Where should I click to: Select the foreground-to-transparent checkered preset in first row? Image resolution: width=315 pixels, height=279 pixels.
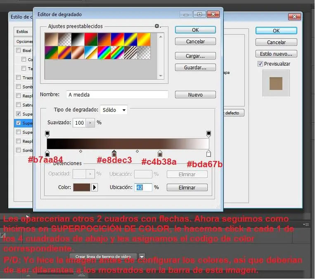(x=64, y=39)
